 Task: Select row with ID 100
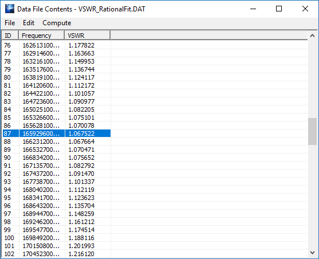[x=9, y=238]
